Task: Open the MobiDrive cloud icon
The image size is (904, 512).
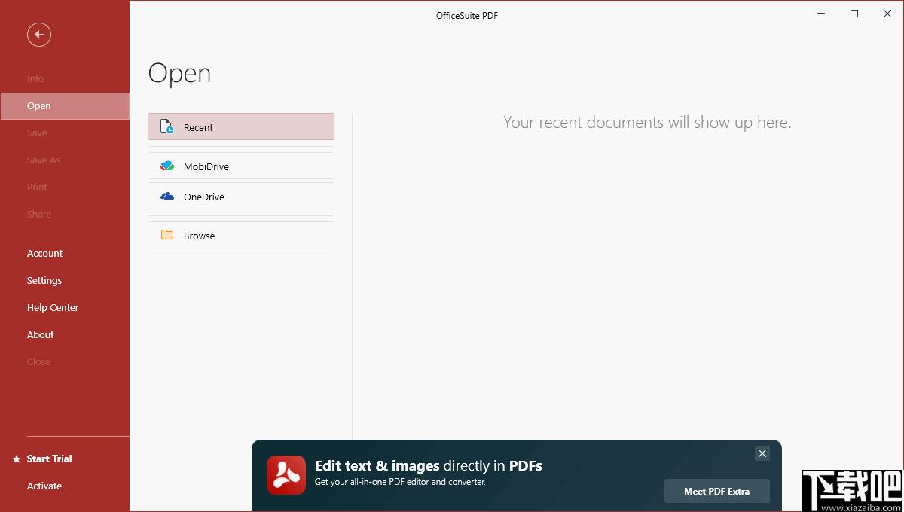Action: 167,166
